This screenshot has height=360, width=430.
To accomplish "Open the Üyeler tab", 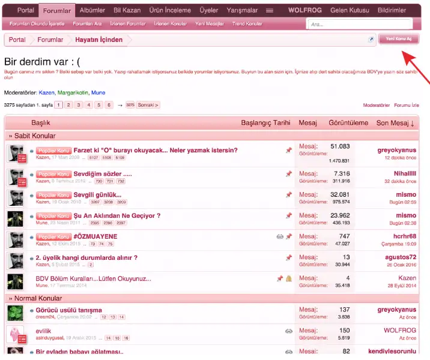I will [x=208, y=10].
